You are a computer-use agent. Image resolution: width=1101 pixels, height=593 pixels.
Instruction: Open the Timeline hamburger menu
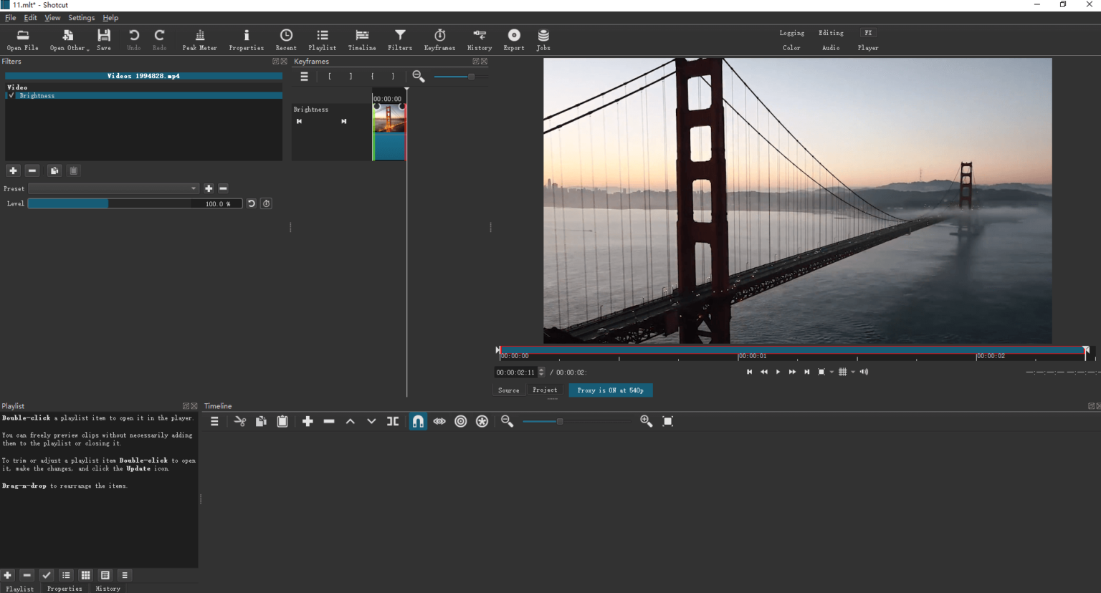pyautogui.click(x=214, y=421)
